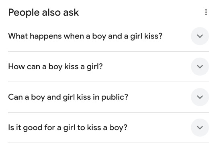This screenshot has width=217, height=147.
Task: Select the 'Can a boy and girl kiss in public?' text
Action: [68, 97]
